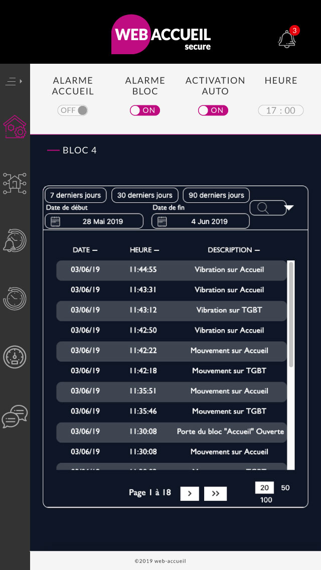Expand the sidebar menu icon
This screenshot has height=570, width=321.
point(14,81)
